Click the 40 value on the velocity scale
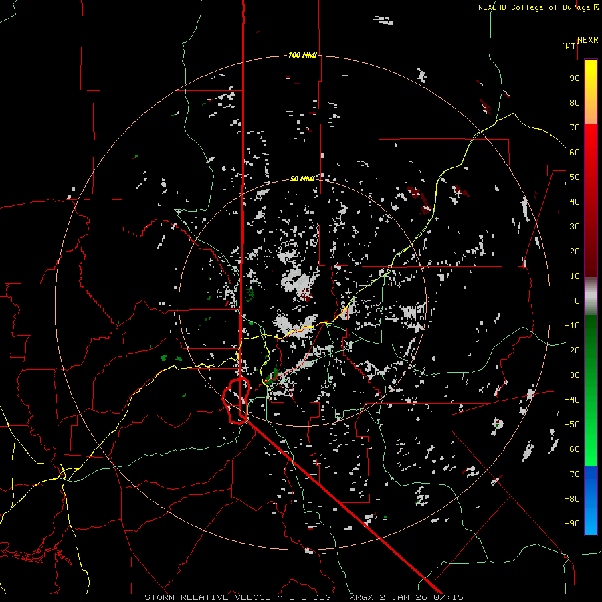This screenshot has height=602, width=602. (575, 201)
